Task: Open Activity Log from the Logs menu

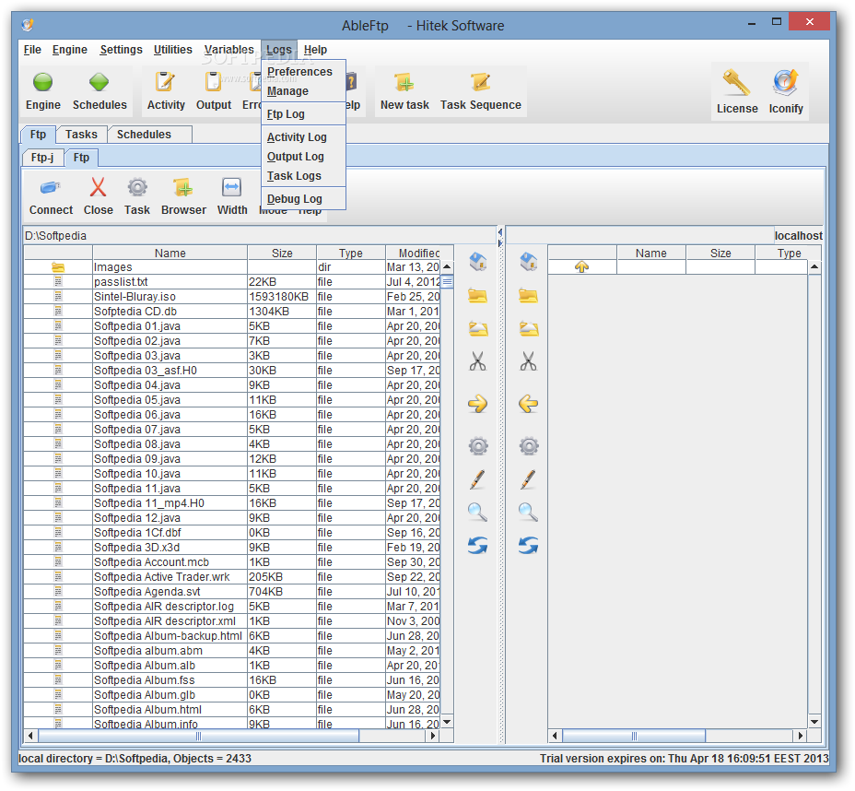Action: (303, 137)
